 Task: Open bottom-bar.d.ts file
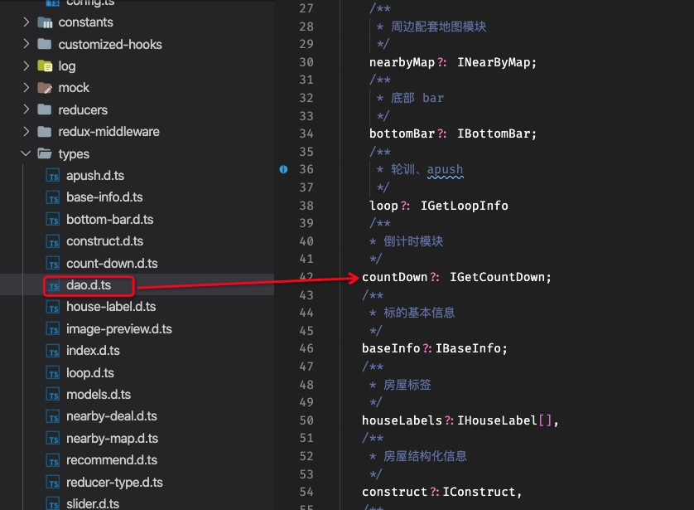pos(110,219)
